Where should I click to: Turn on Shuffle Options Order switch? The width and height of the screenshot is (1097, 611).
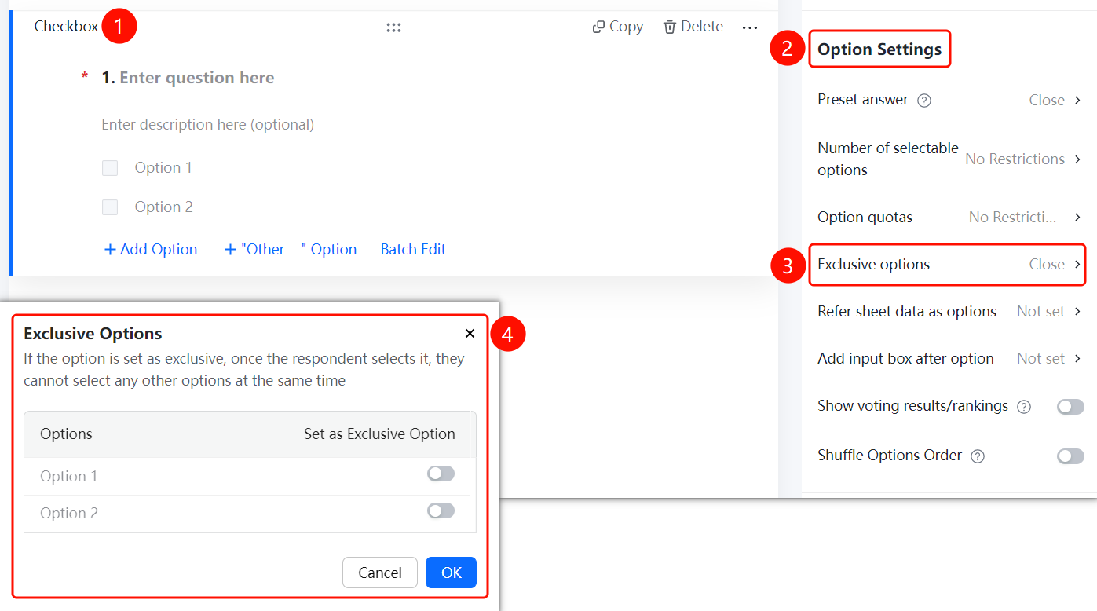click(x=1070, y=456)
